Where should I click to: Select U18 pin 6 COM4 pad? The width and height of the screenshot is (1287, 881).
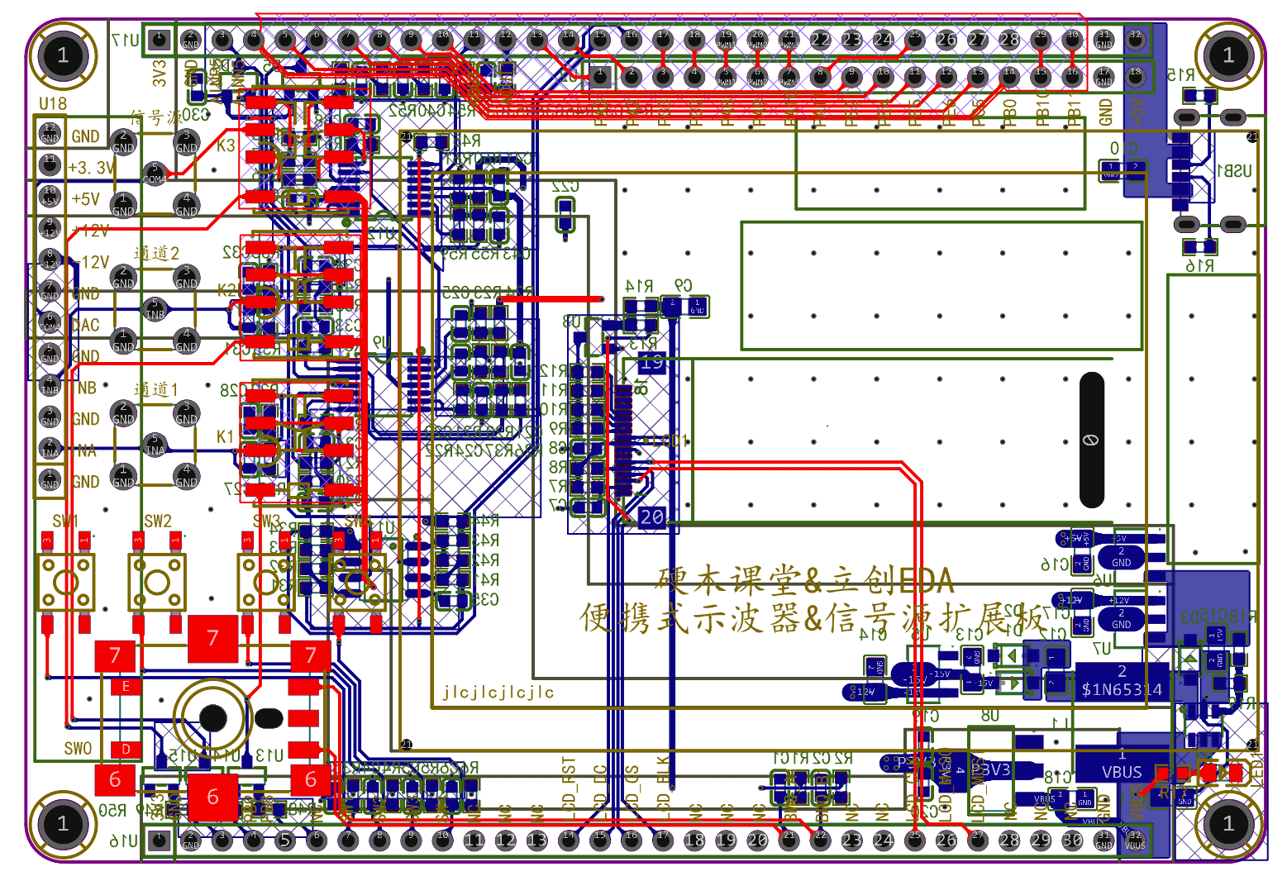50,321
